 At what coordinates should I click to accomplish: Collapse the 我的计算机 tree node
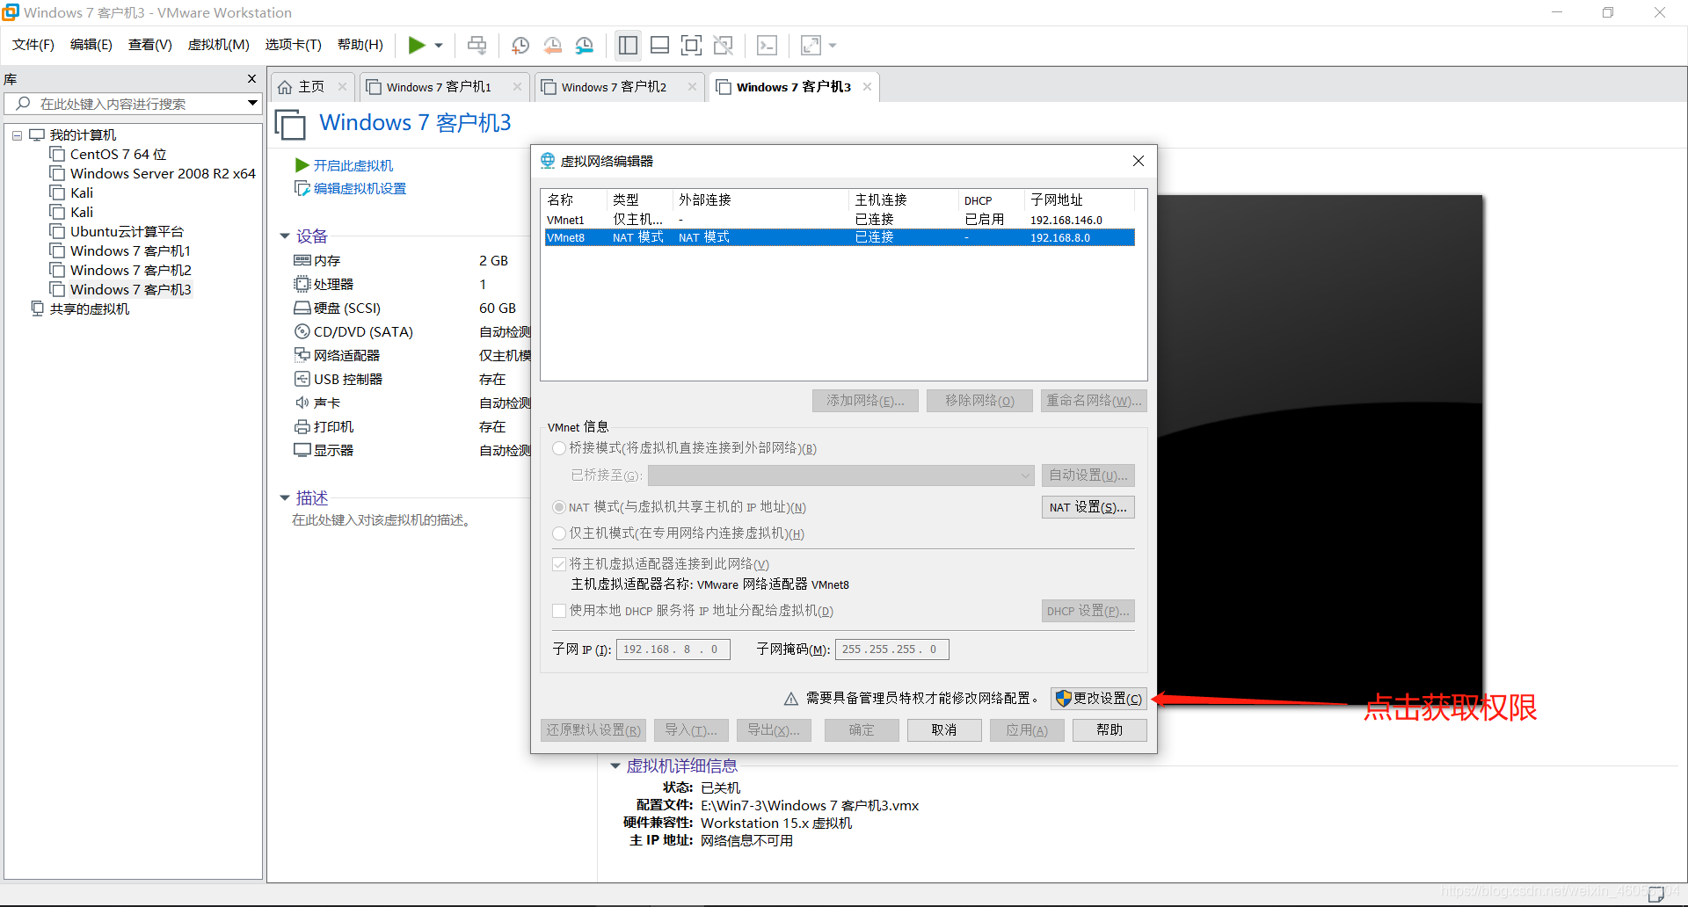pyautogui.click(x=17, y=135)
